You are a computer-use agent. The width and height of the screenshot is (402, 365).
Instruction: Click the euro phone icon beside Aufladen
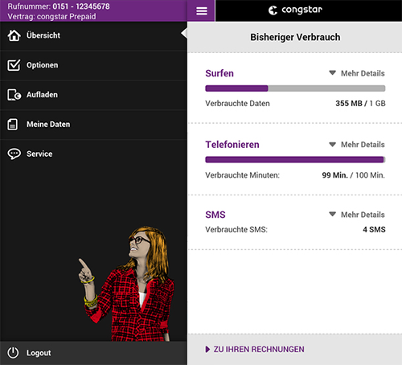point(14,95)
